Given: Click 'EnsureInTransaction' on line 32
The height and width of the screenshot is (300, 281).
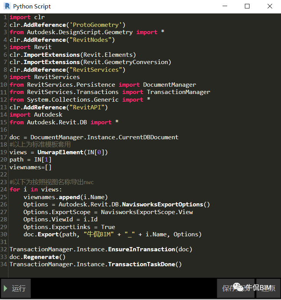Looking at the screenshot, I should tap(141, 249).
